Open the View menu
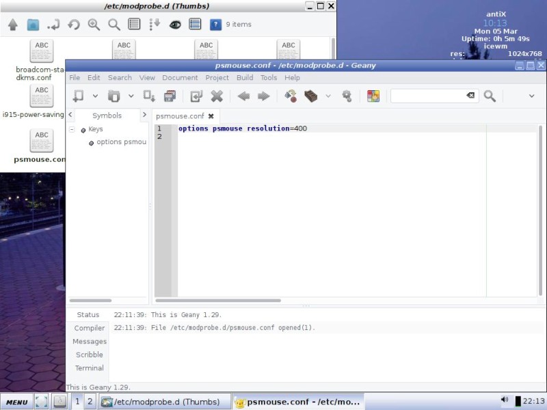The width and height of the screenshot is (547, 410). coord(147,78)
